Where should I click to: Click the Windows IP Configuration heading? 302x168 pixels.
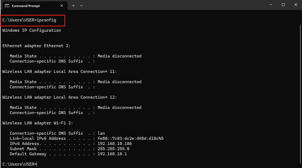tap(31, 30)
